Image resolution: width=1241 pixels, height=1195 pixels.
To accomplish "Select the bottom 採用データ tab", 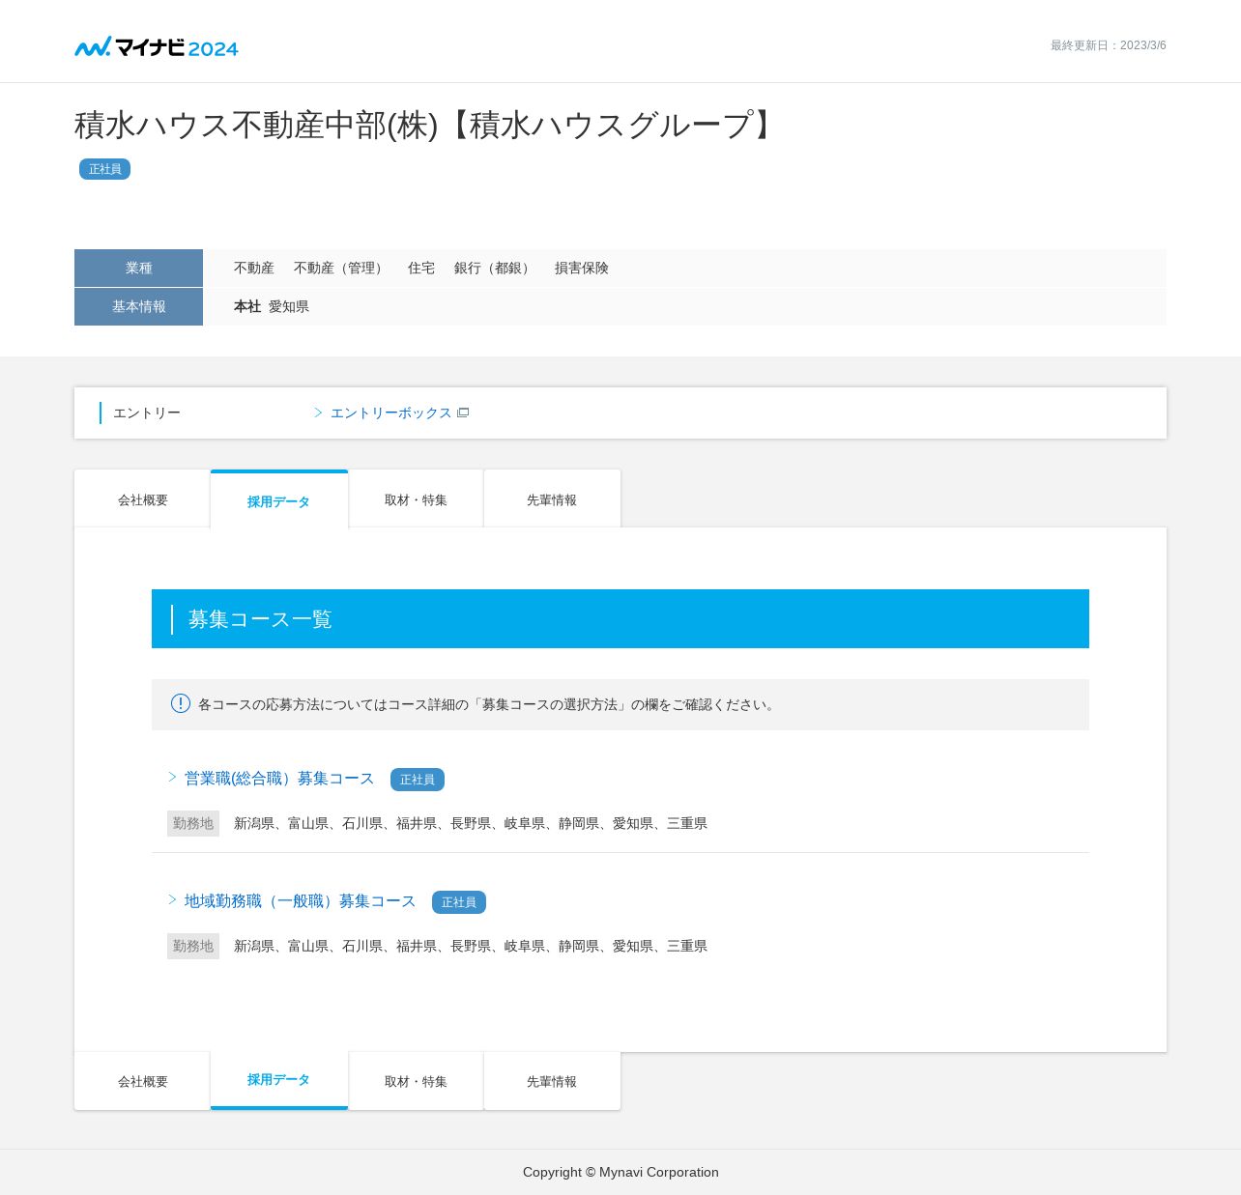I will click(x=279, y=1080).
